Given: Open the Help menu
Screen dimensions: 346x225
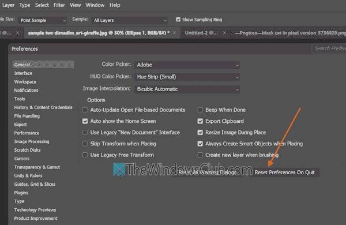Looking at the screenshot, I should 115,5.
